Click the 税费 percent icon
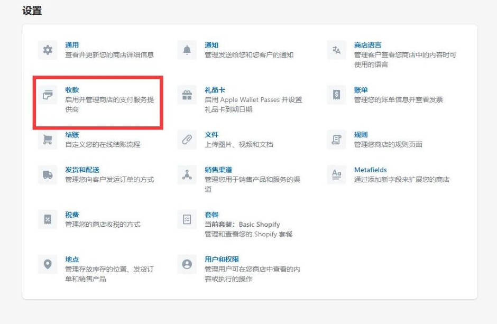Screen dimensions: 497x324 click(48, 218)
